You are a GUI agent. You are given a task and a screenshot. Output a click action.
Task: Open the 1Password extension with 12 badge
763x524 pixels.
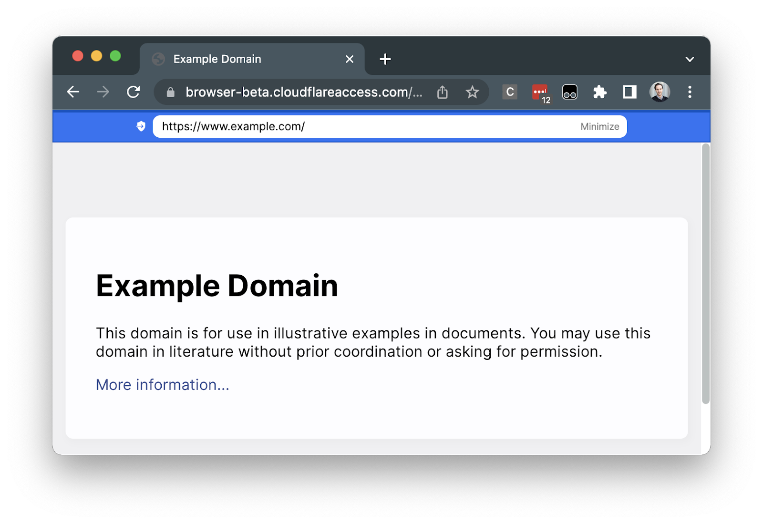click(x=539, y=92)
